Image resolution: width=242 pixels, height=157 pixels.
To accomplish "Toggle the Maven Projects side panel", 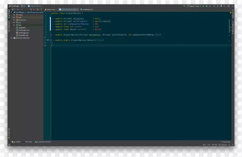I will click(x=233, y=26).
